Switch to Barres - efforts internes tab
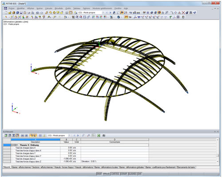The width and height of the screenshot is (222, 178). tap(21, 167)
